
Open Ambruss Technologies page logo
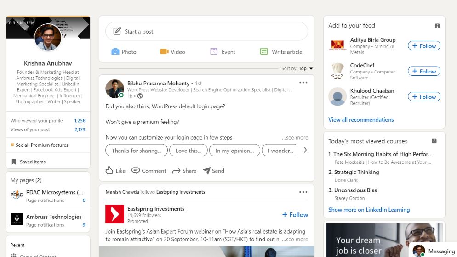tap(17, 219)
